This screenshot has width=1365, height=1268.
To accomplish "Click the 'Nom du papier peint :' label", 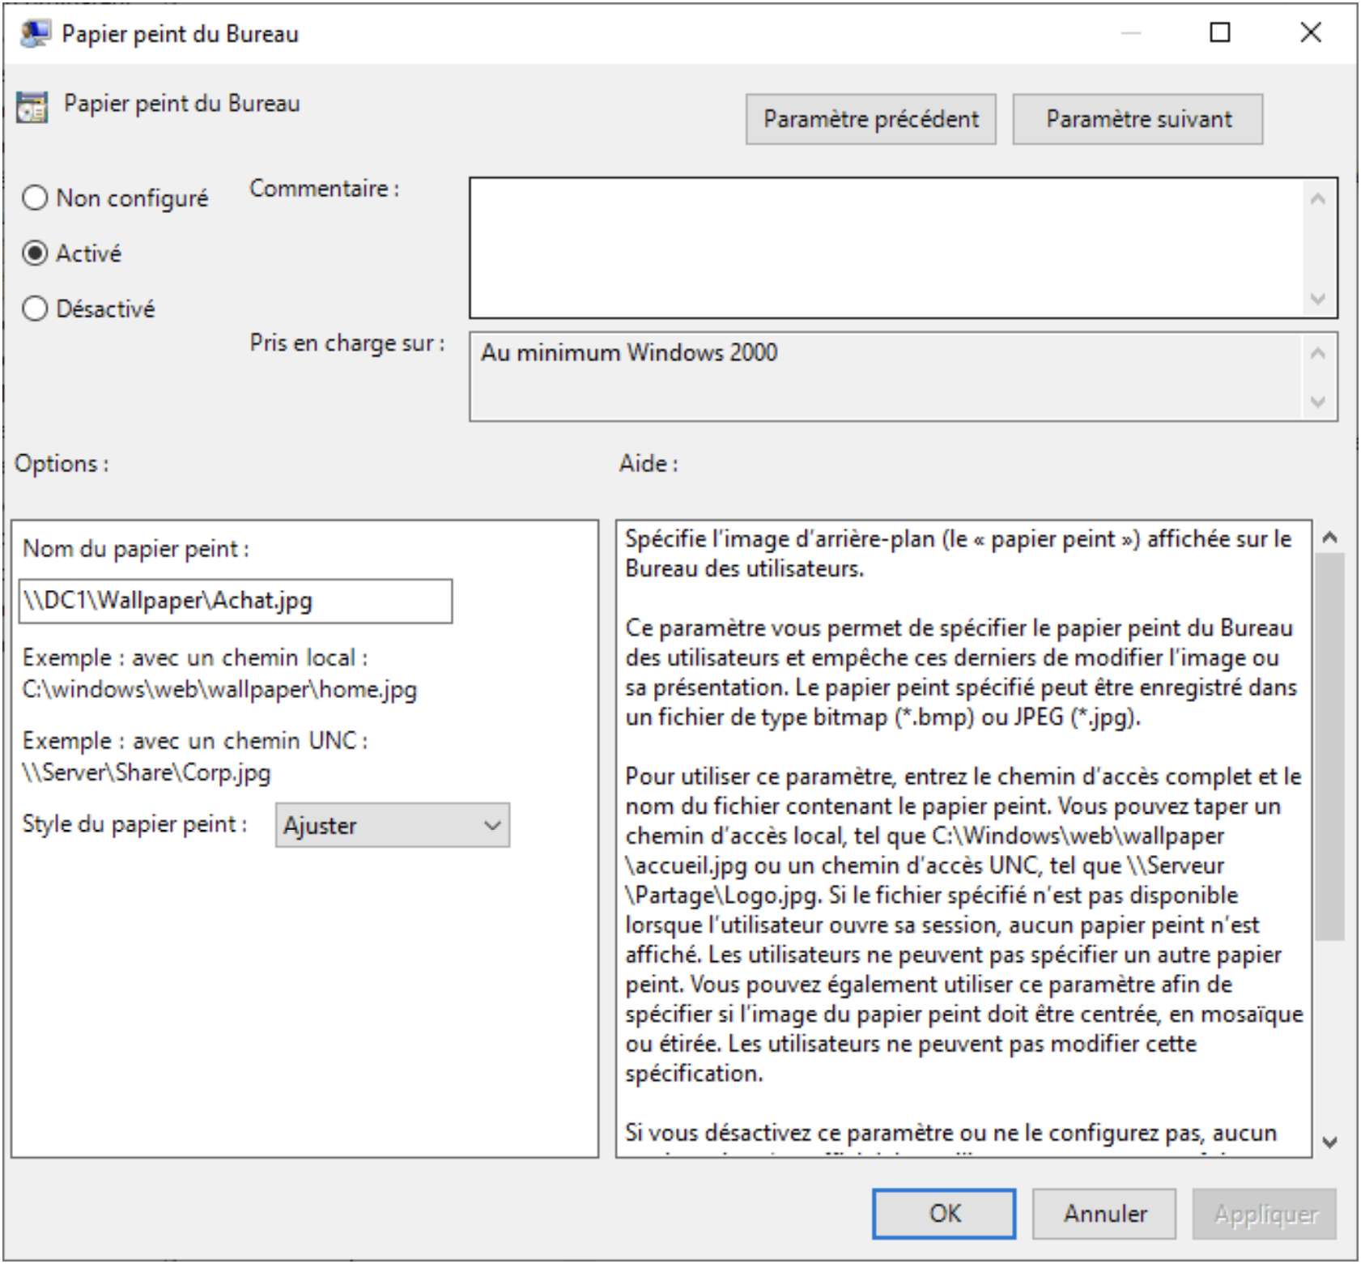I will [136, 549].
